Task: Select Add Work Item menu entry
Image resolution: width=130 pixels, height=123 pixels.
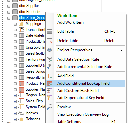Action: pyautogui.click(x=70, y=22)
